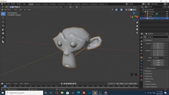Hide the Camera in the outliner
The height and width of the screenshot is (95, 169).
point(167,14)
